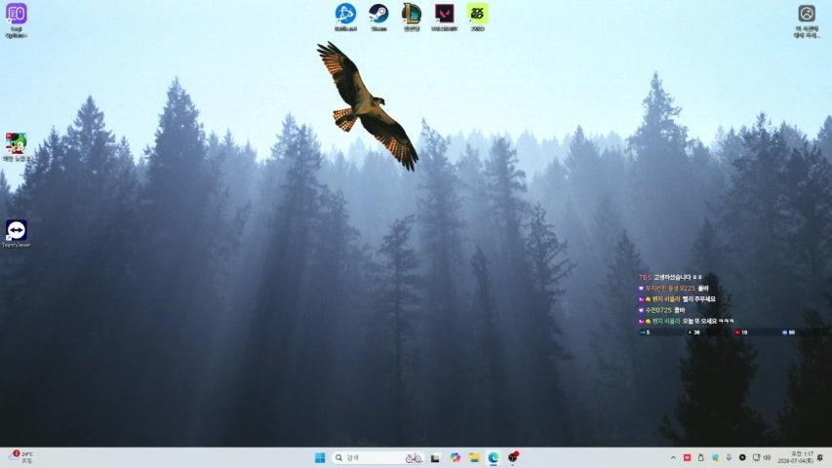Open the Windows Start menu
832x468 pixels.
click(x=320, y=457)
